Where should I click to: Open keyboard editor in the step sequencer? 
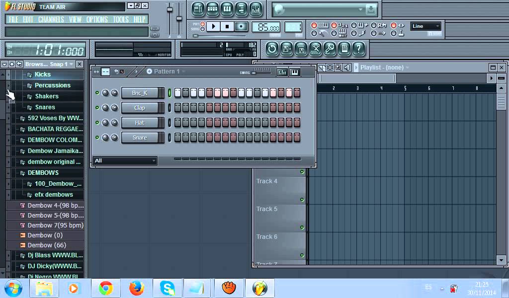[x=294, y=72]
